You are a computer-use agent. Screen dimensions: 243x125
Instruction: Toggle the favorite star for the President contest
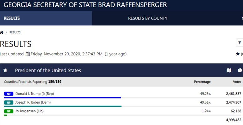coord(5,70)
